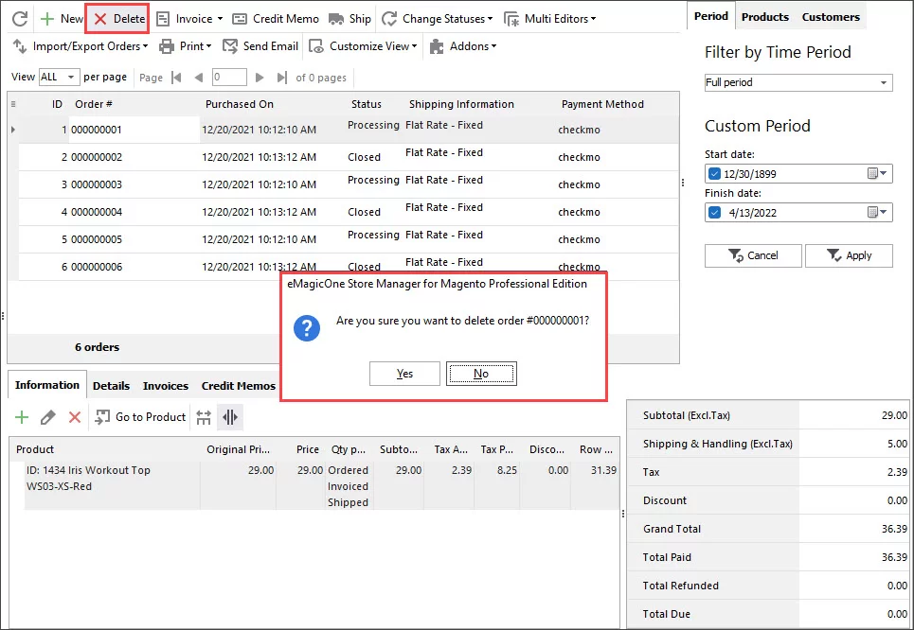914x630 pixels.
Task: Click Yes in the delete confirmation dialog
Action: [x=404, y=374]
